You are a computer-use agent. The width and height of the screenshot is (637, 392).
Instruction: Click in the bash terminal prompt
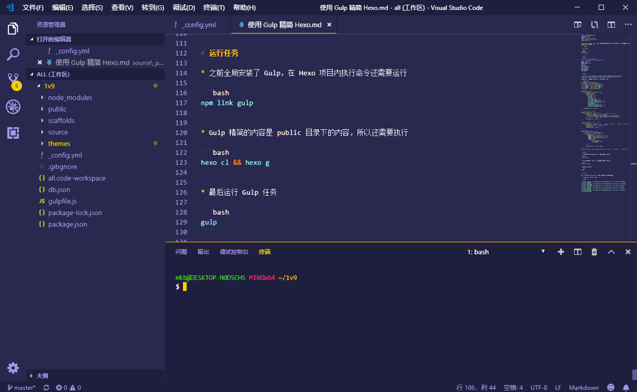click(x=185, y=287)
